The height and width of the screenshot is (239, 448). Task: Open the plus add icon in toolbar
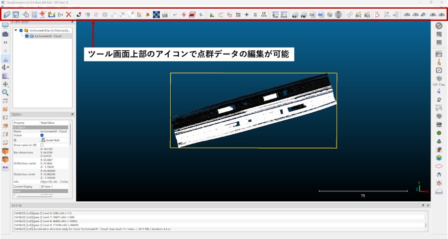[246, 14]
